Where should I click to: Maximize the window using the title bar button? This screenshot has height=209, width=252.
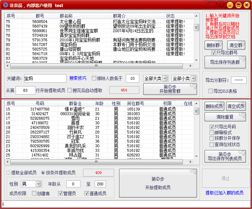coord(238,5)
